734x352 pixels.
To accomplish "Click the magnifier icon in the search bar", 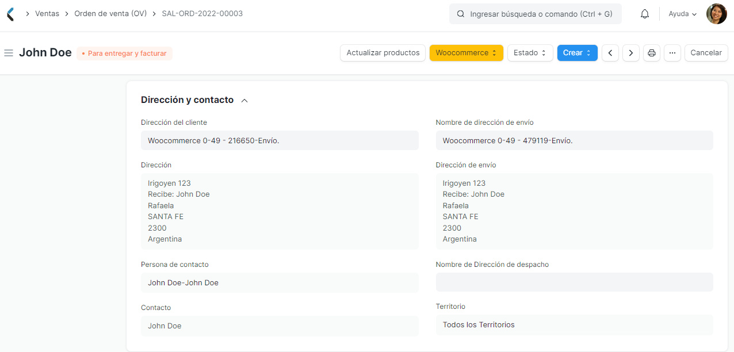I will click(459, 13).
